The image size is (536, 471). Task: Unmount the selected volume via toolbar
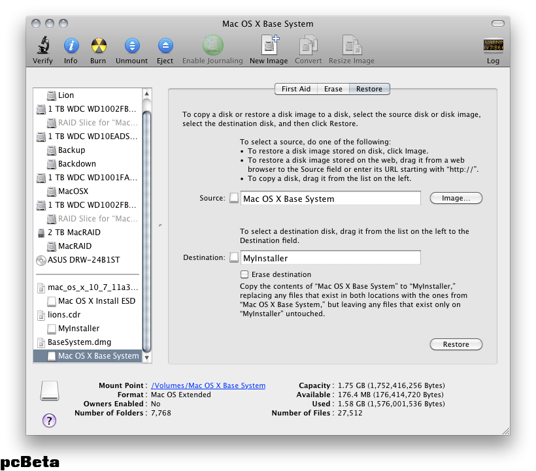pos(132,46)
